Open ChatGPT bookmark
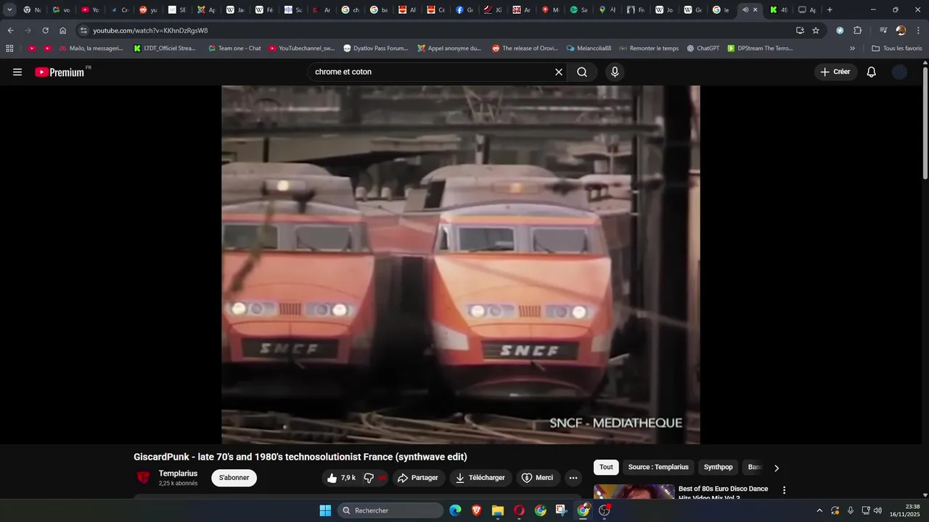Viewport: 929px width, 522px height. point(703,49)
